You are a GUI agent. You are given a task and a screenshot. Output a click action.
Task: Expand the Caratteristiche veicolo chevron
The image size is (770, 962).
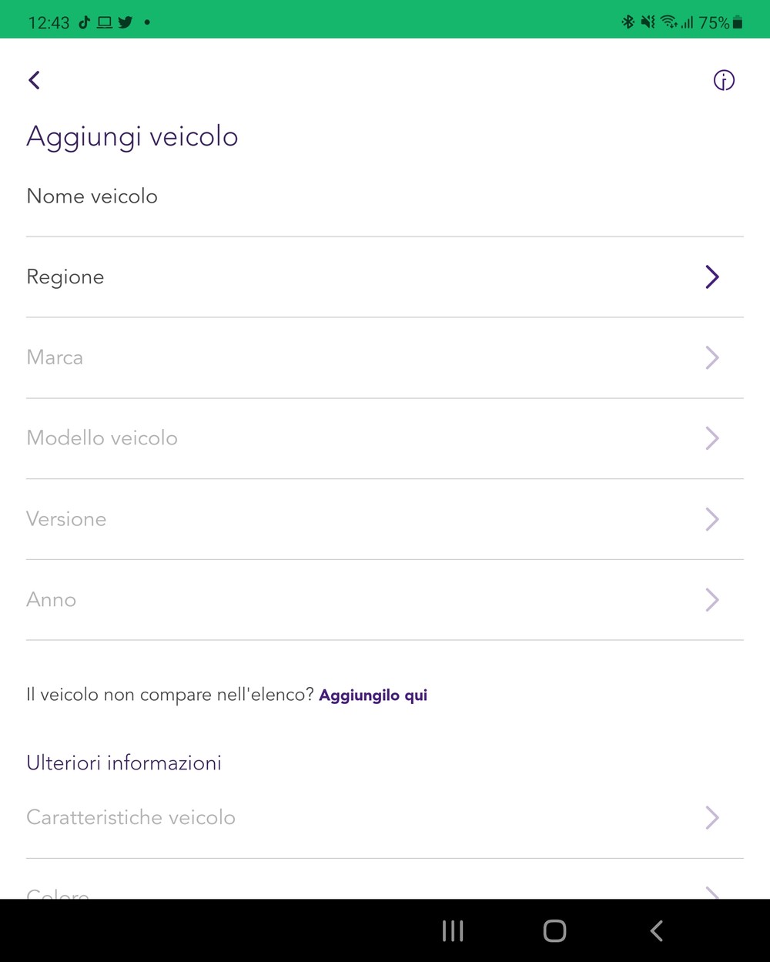pyautogui.click(x=712, y=817)
